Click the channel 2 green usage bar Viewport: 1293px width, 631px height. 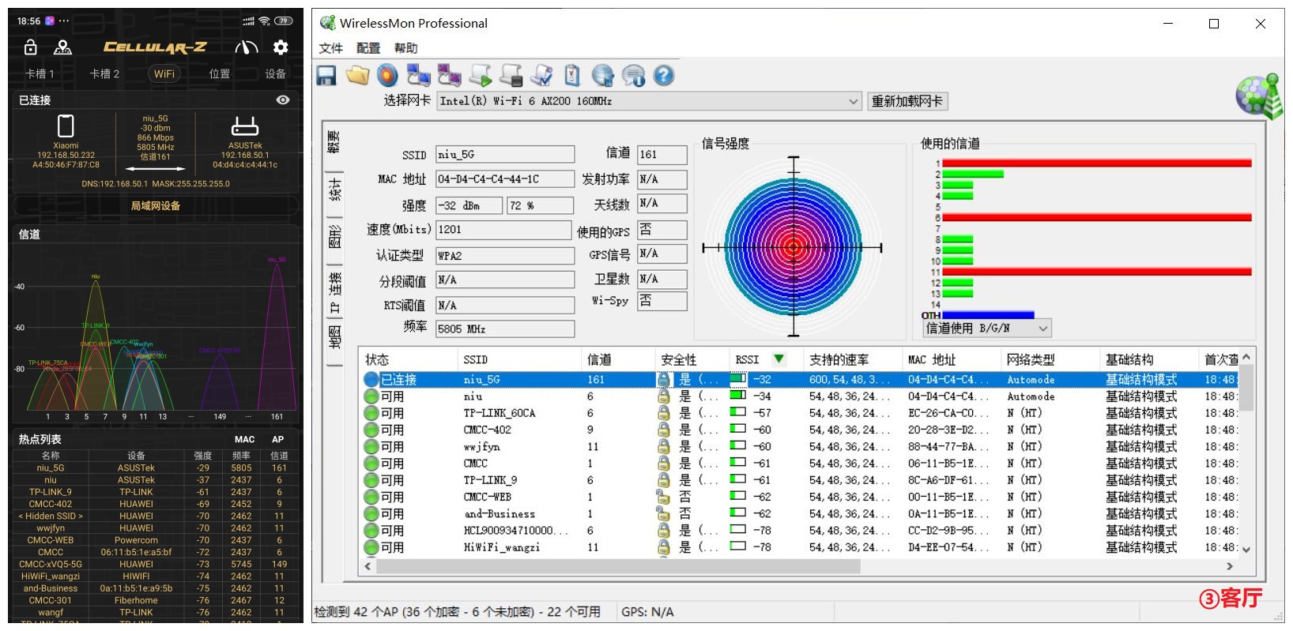point(973,174)
